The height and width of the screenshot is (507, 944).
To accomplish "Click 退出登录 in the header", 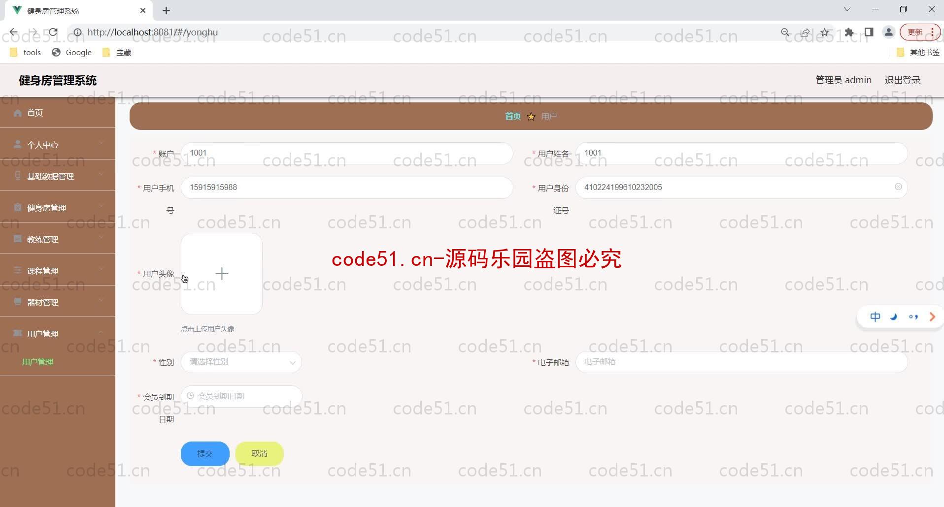I will pyautogui.click(x=903, y=80).
